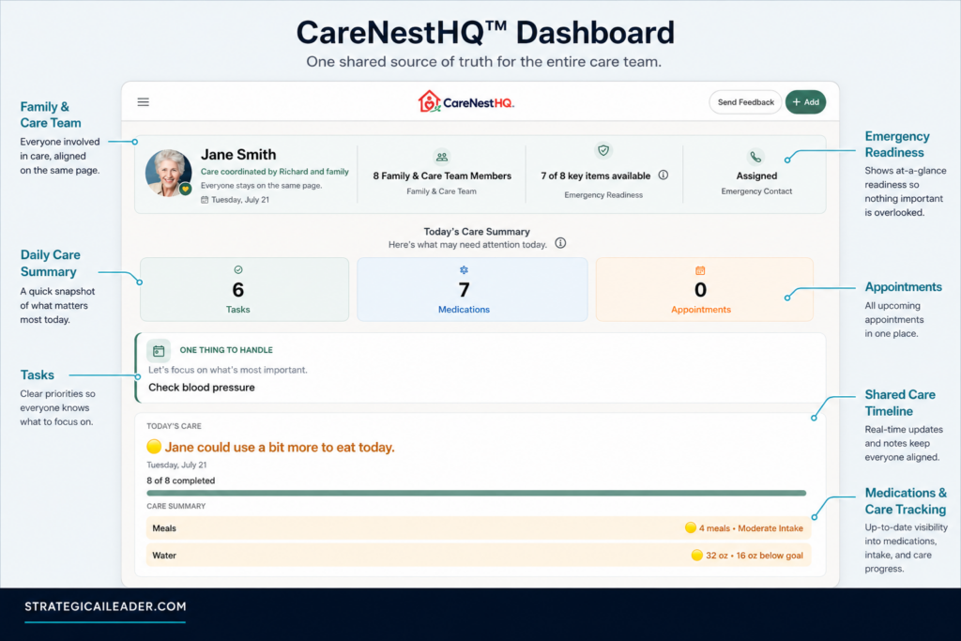The image size is (961, 641).
Task: Click the calendar icon beside Tuesday, July 21
Action: (205, 200)
